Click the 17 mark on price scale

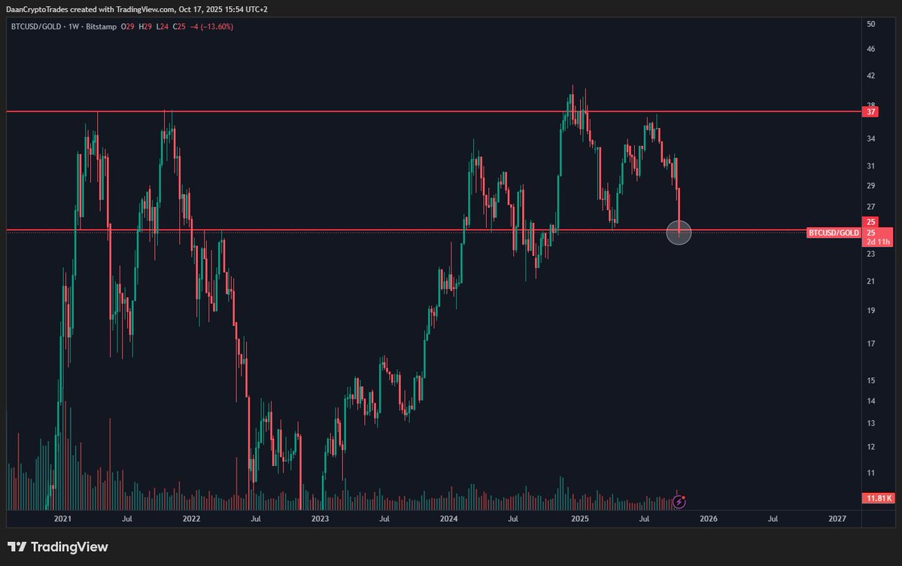pyautogui.click(x=870, y=344)
